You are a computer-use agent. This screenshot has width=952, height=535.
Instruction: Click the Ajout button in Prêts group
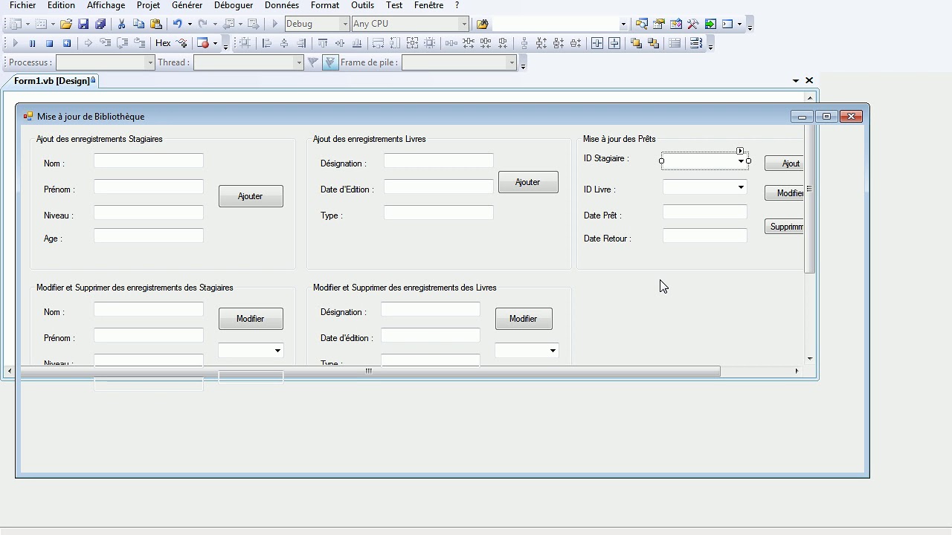(784, 163)
